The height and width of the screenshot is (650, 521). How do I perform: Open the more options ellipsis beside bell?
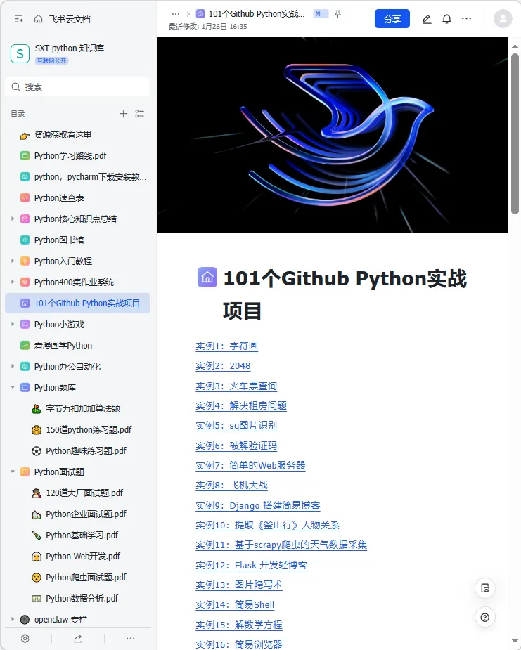(467, 19)
